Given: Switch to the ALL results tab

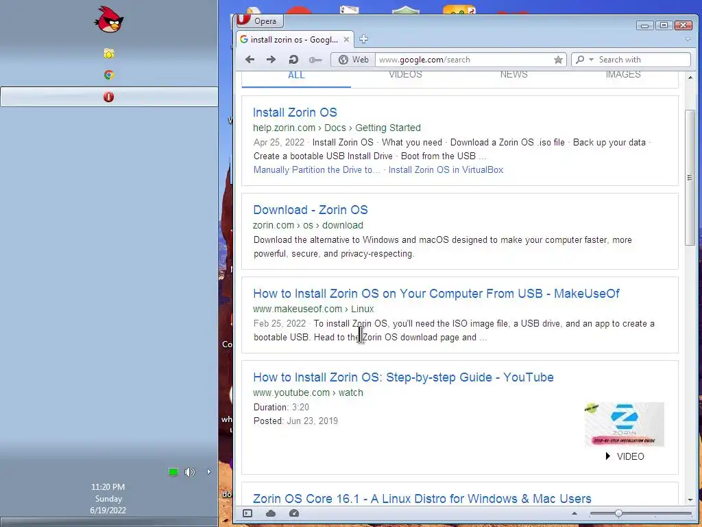Looking at the screenshot, I should tap(296, 75).
